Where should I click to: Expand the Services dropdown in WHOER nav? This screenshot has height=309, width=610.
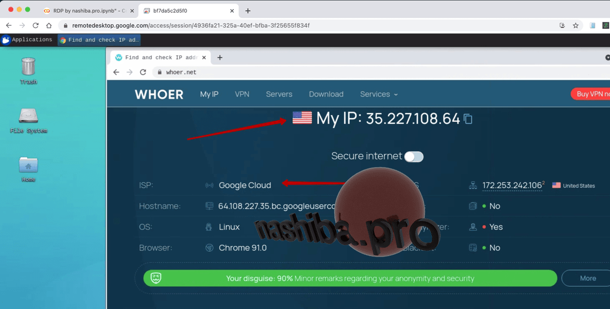click(x=379, y=94)
